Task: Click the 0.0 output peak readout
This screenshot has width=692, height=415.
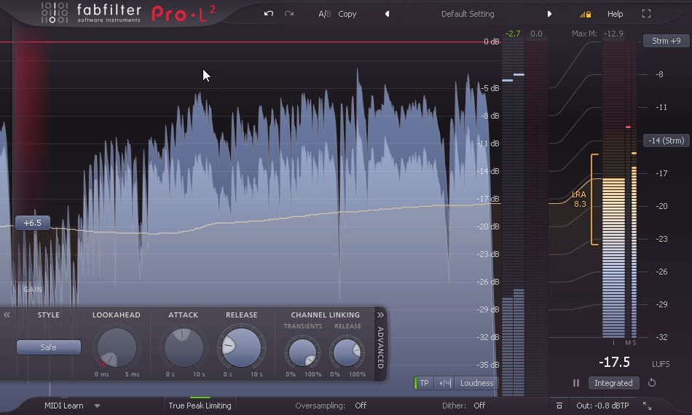Action: (536, 33)
